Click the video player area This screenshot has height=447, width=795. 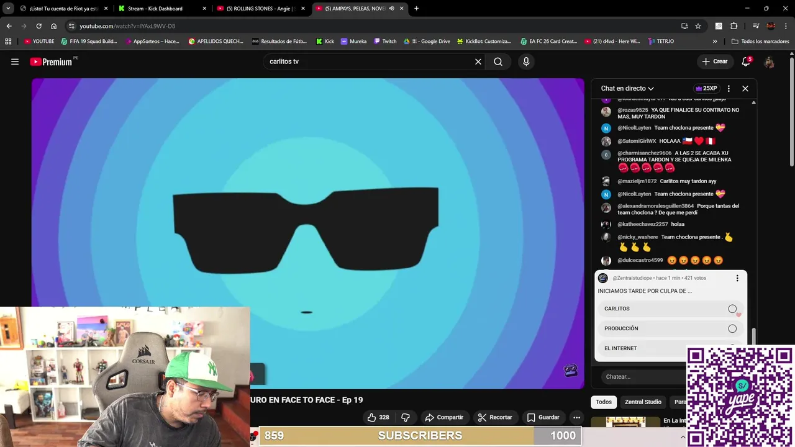pyautogui.click(x=307, y=233)
